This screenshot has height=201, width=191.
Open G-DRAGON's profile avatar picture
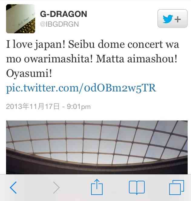point(21,19)
